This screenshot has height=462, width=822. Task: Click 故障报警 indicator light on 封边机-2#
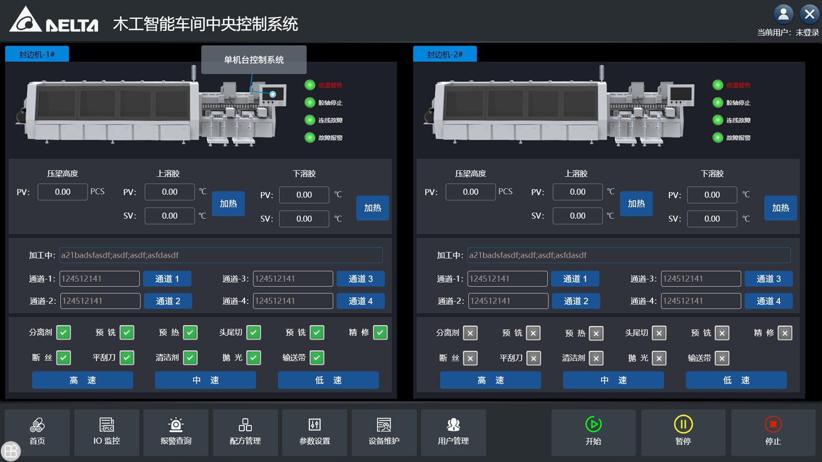(718, 138)
